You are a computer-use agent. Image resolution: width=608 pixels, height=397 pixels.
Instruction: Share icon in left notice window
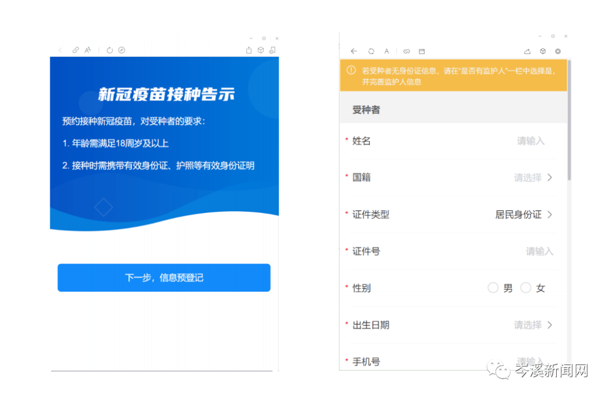[249, 50]
